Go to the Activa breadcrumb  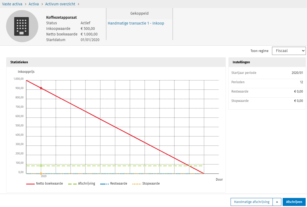tap(34, 4)
